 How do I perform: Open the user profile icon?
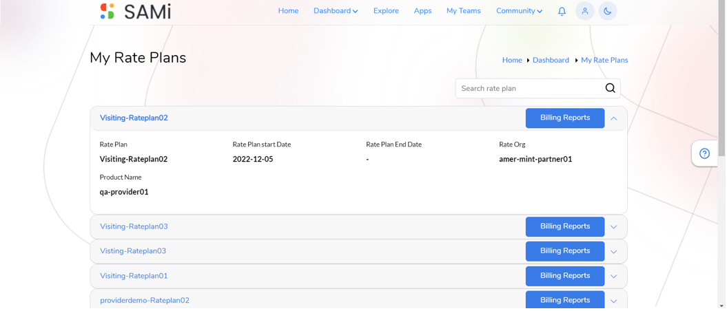584,11
